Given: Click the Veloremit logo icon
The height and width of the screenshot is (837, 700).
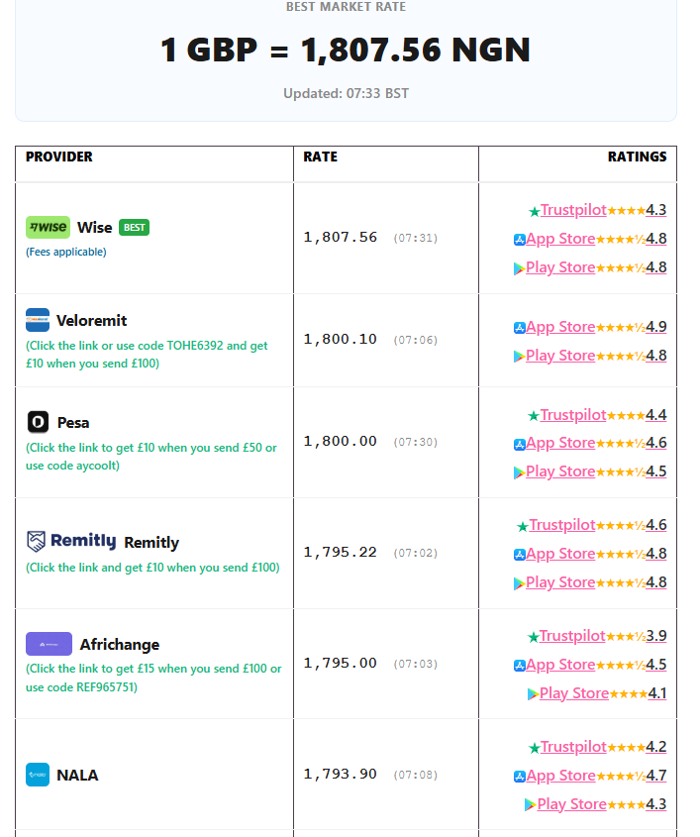Looking at the screenshot, I should (38, 320).
